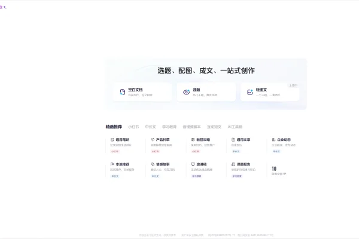The height and width of the screenshot is (239, 359).
Task: Click the 中长文 tag under 情感故事
Action: [x=155, y=176]
